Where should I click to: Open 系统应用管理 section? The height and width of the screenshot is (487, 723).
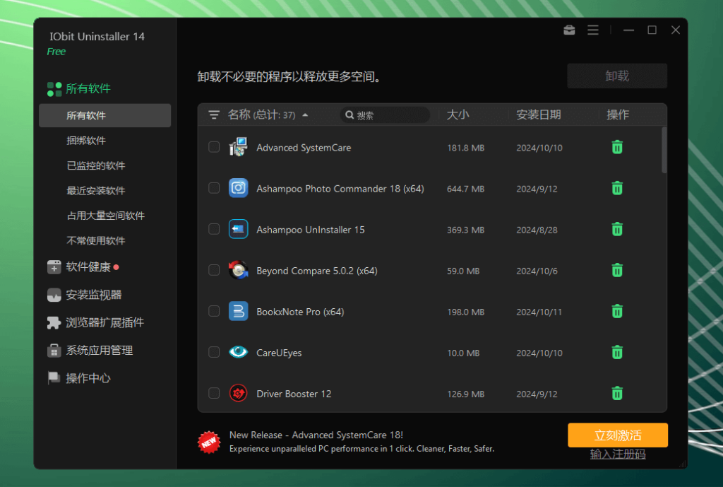(99, 351)
